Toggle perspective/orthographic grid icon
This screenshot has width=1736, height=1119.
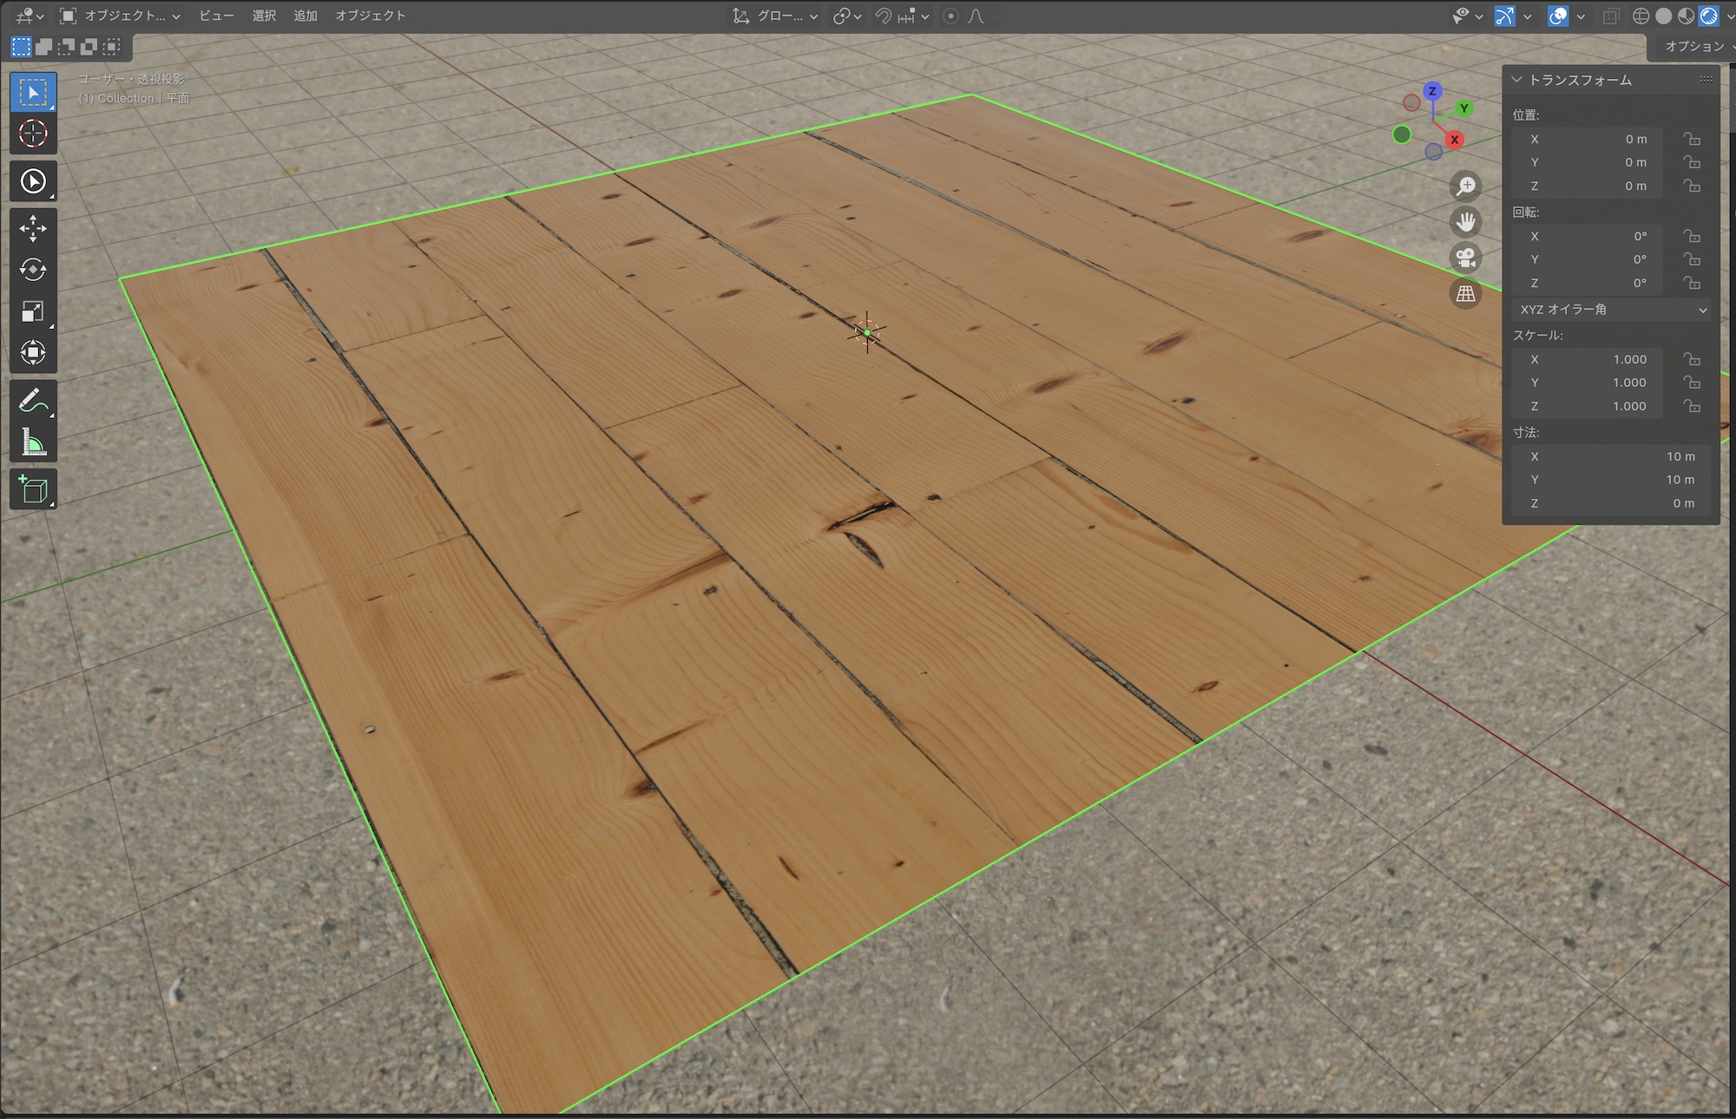1466,294
